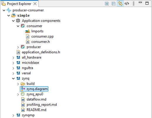Click the ngultra platform icon

(18, 68)
